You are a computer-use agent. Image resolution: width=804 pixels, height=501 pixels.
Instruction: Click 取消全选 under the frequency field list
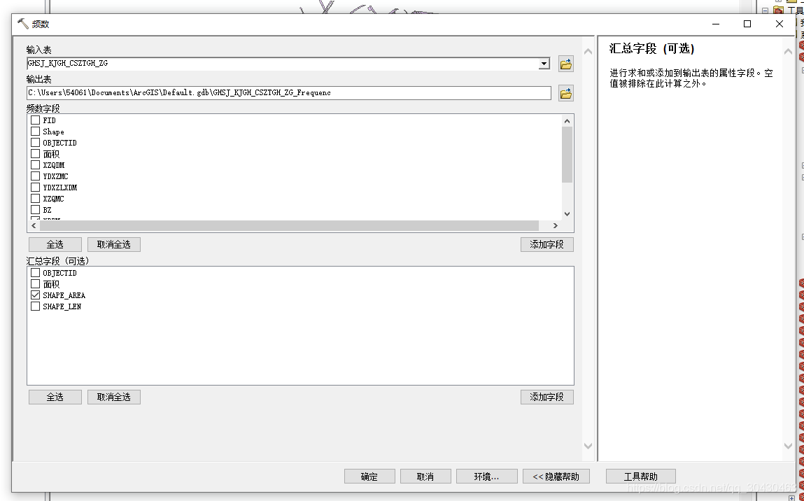click(x=113, y=244)
